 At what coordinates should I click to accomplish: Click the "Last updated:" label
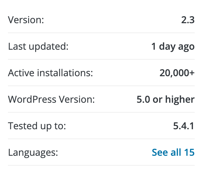(x=38, y=46)
